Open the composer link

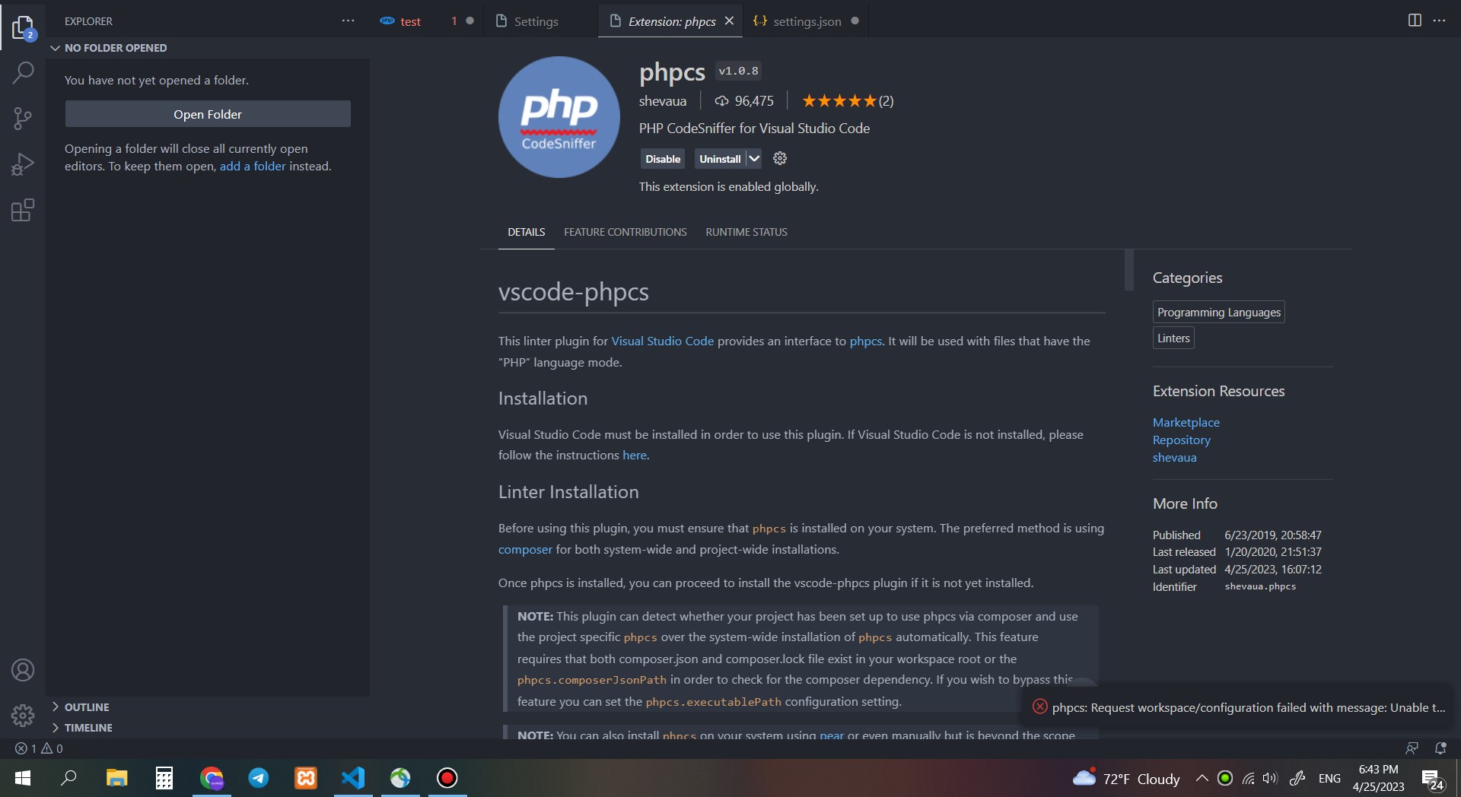(525, 549)
